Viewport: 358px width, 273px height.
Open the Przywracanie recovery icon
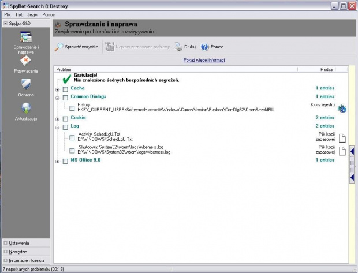(25, 61)
